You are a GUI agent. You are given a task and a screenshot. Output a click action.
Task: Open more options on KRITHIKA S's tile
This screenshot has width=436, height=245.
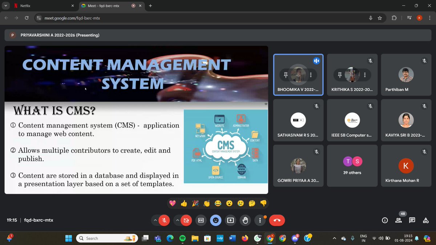pyautogui.click(x=364, y=75)
